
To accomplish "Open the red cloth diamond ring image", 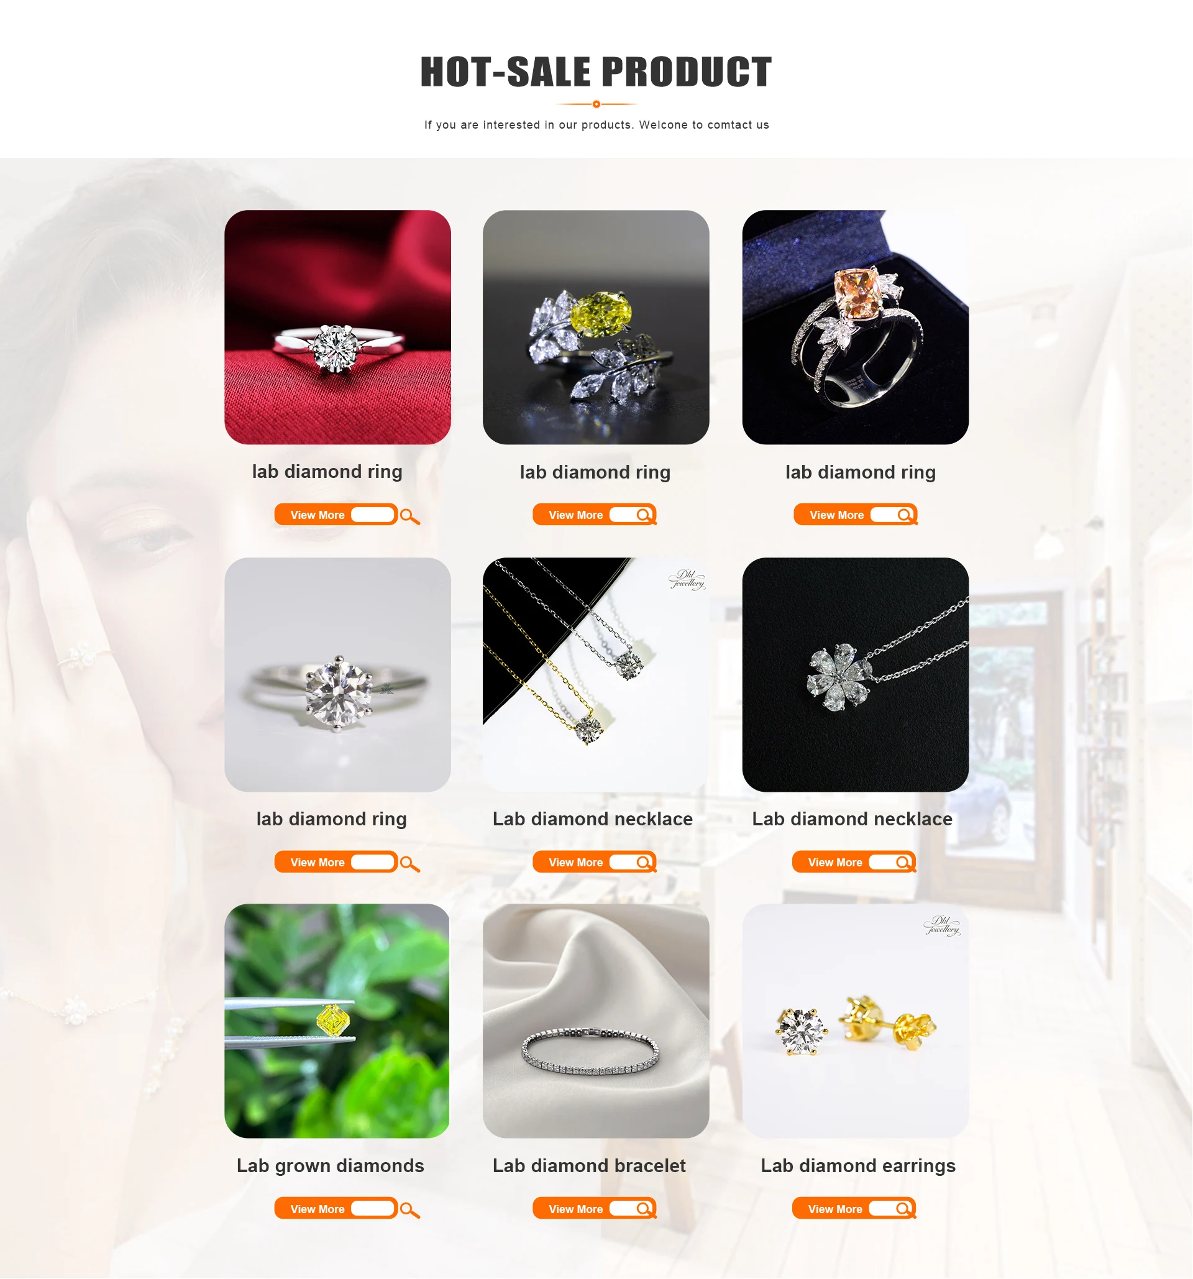I will point(337,328).
